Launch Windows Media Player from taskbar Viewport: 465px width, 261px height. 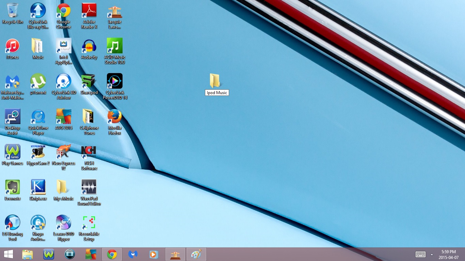click(x=154, y=254)
